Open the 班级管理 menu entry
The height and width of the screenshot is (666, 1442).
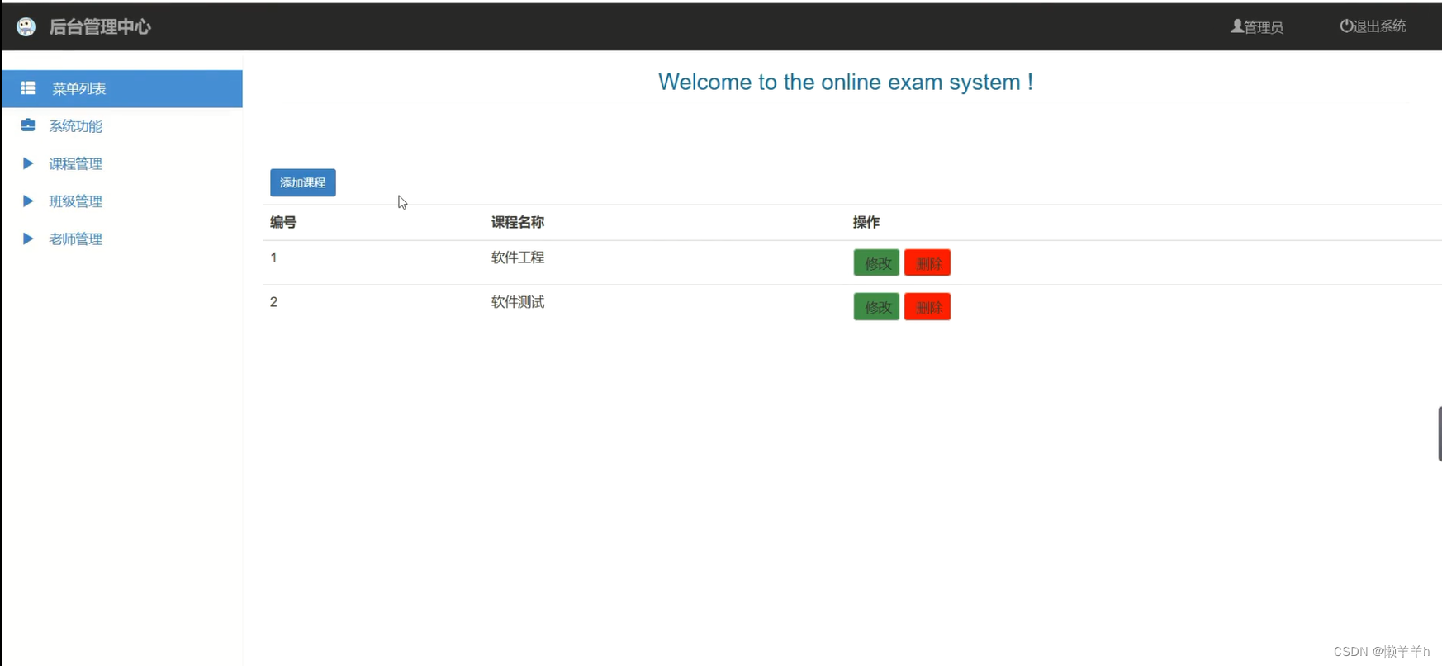coord(75,201)
